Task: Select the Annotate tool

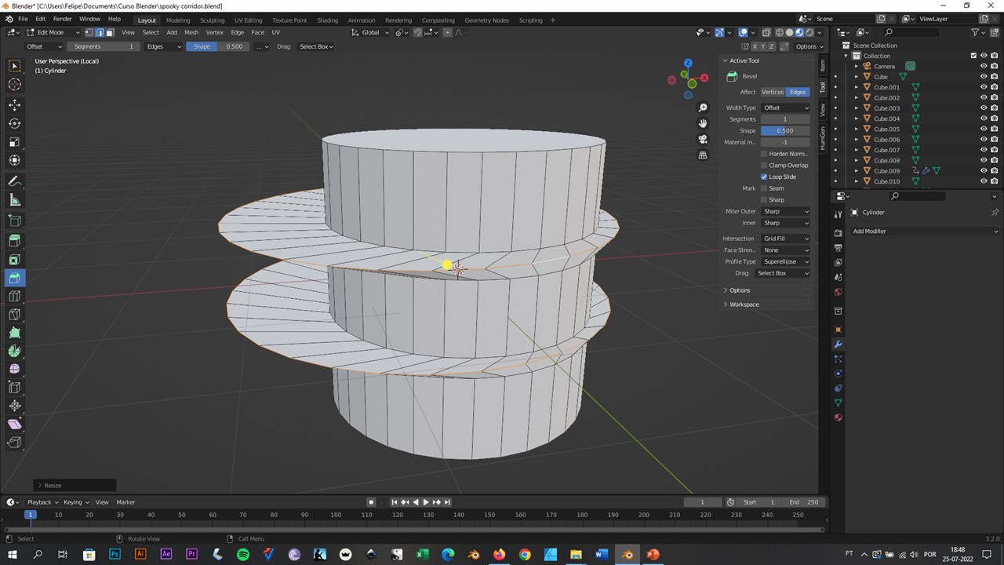Action: coord(14,181)
